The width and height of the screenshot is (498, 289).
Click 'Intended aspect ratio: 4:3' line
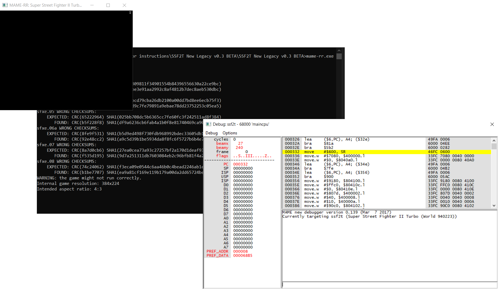coord(69,189)
